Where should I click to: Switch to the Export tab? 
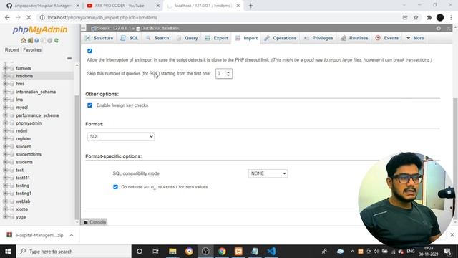pyautogui.click(x=216, y=38)
